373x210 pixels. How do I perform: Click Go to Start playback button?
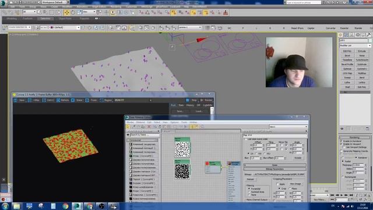(x=332, y=195)
